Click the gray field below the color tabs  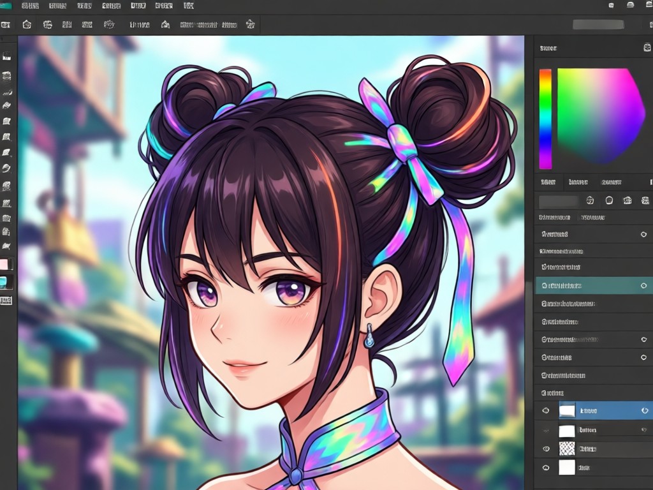tap(559, 201)
